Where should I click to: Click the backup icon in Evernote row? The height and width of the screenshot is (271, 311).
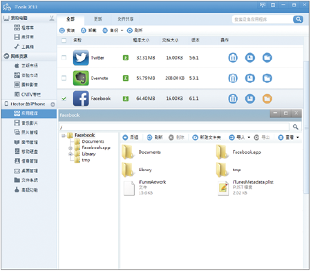pos(250,78)
